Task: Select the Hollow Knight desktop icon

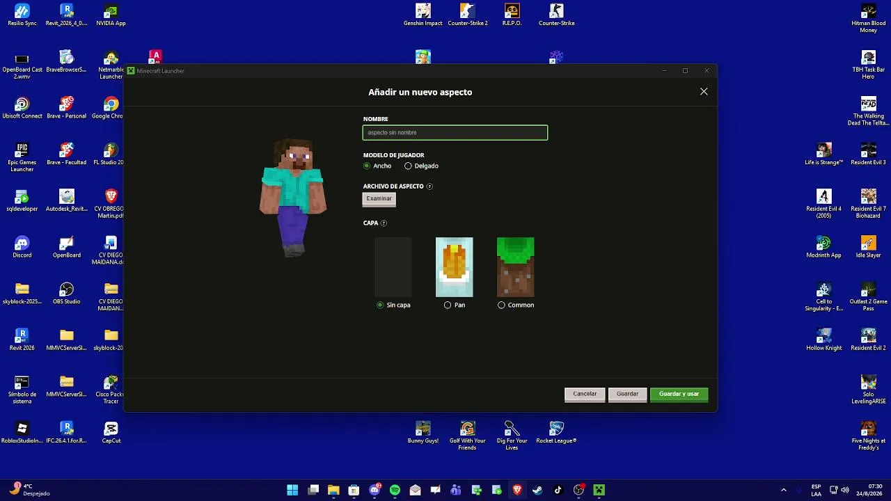Action: [824, 340]
